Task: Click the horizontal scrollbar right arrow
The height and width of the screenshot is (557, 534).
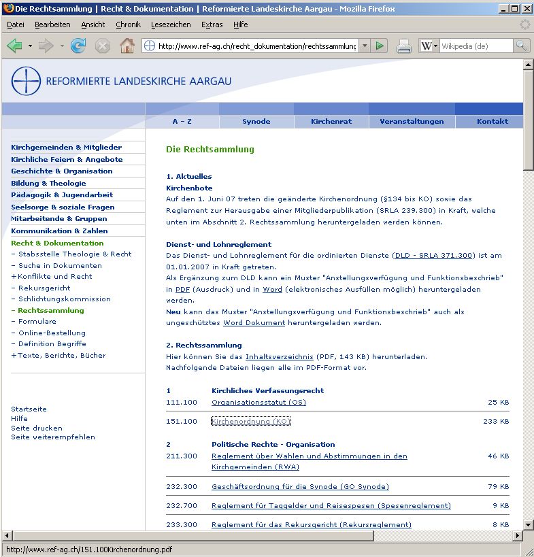Action: (x=517, y=535)
